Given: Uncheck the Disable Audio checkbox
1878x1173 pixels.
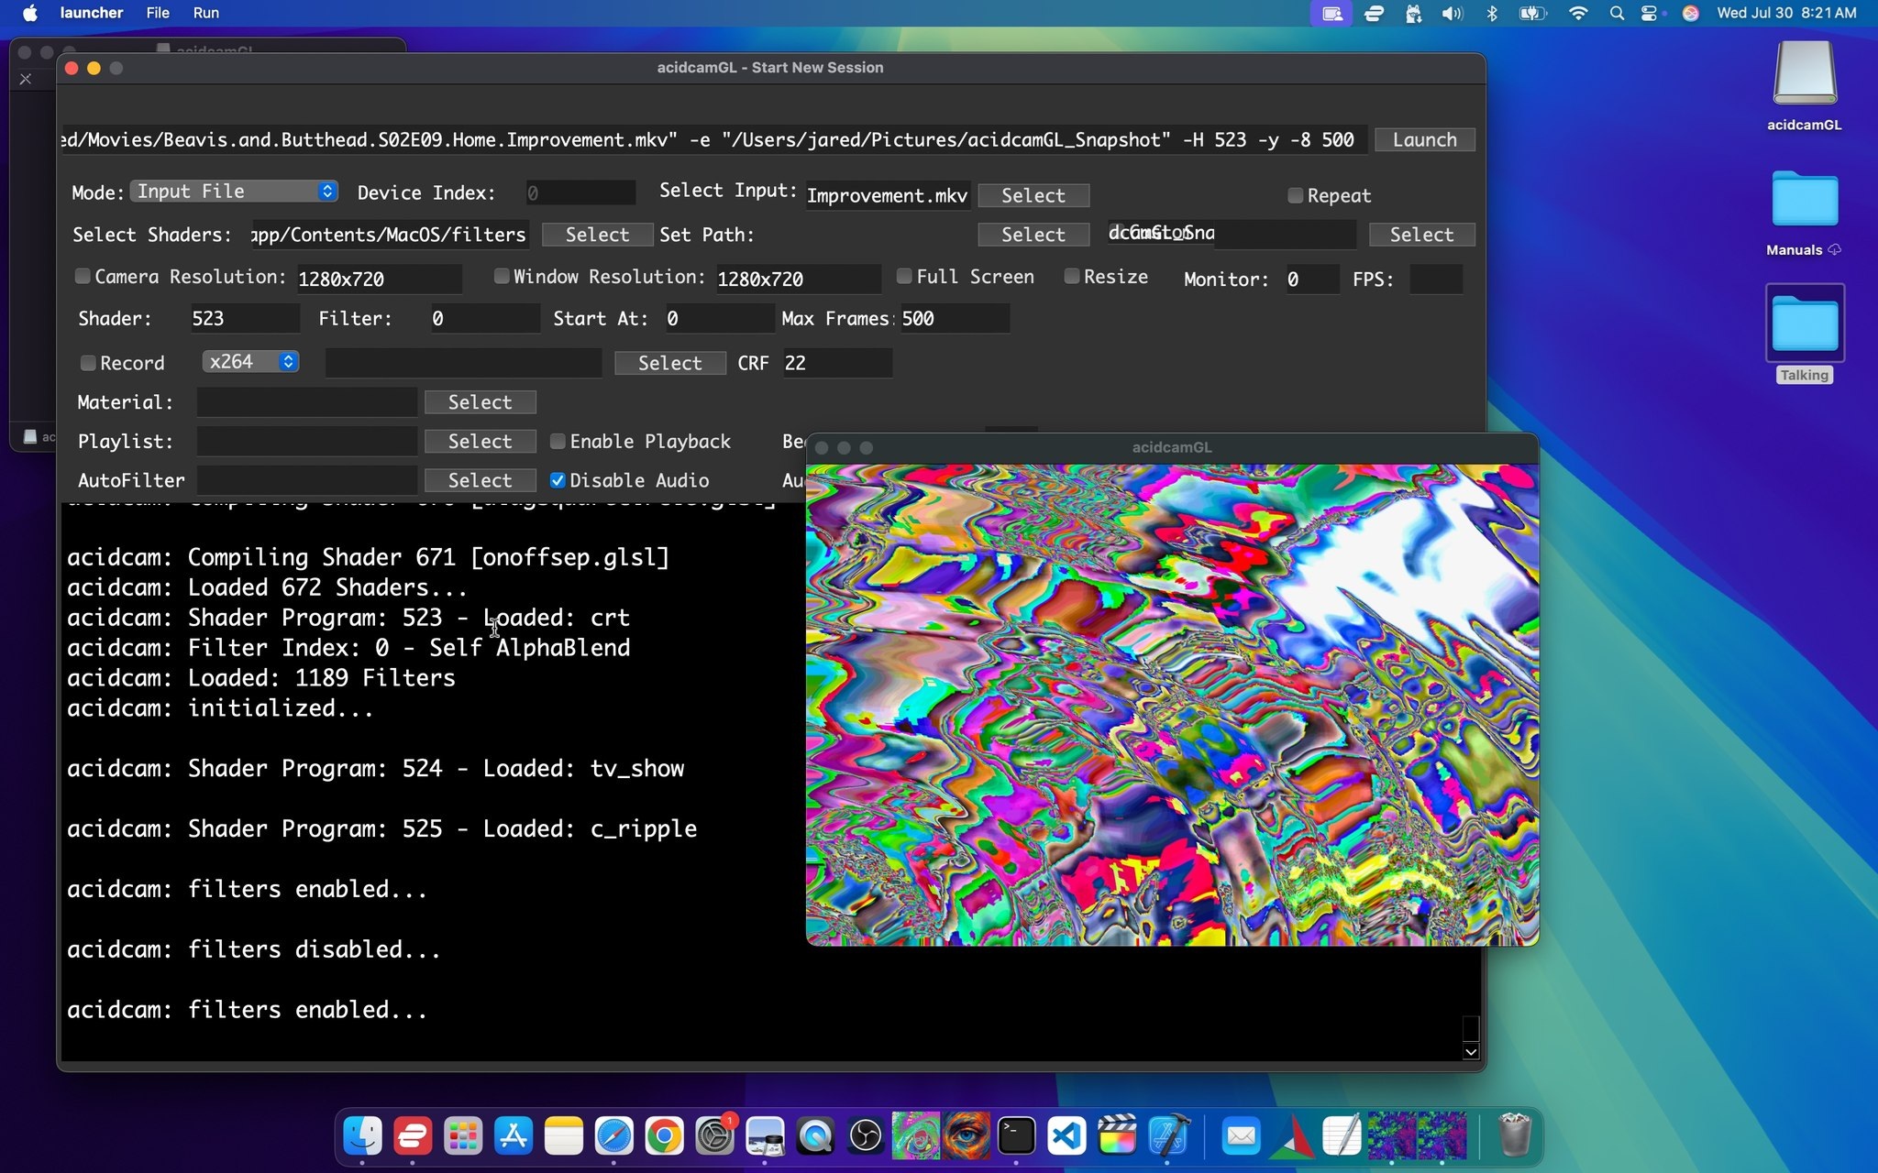Looking at the screenshot, I should 558,480.
